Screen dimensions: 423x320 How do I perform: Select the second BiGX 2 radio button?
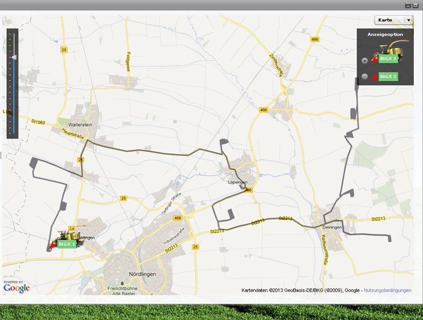[x=365, y=77]
